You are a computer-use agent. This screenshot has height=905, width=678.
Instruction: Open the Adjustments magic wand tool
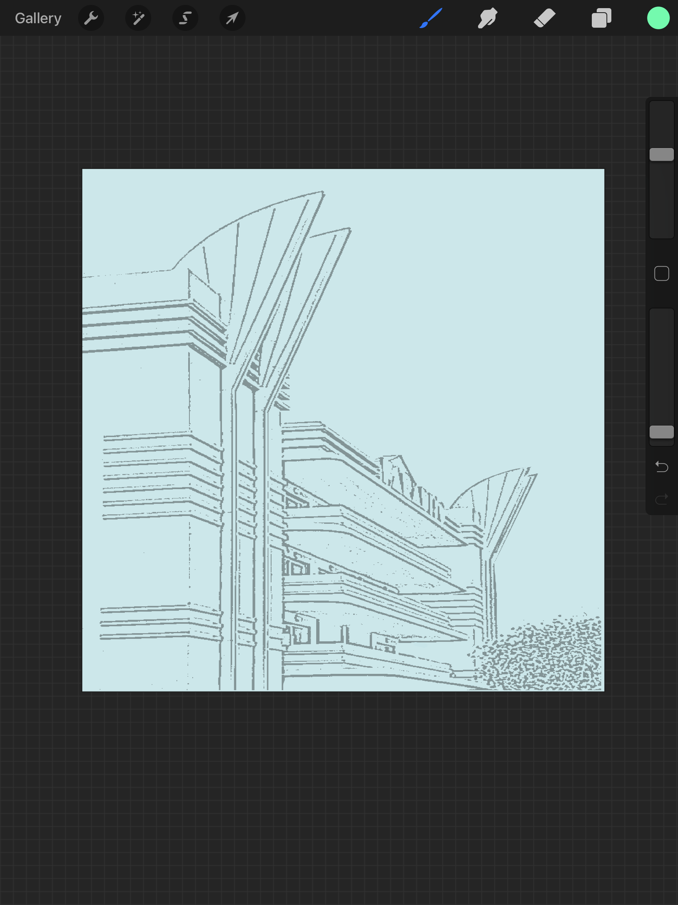[x=138, y=18]
